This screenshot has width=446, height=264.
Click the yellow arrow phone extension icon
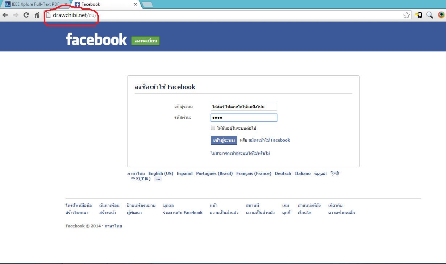[x=418, y=15]
